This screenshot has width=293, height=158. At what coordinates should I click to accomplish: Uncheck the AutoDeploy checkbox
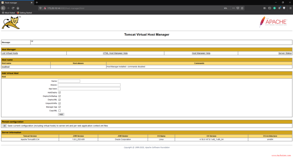coord(60,93)
